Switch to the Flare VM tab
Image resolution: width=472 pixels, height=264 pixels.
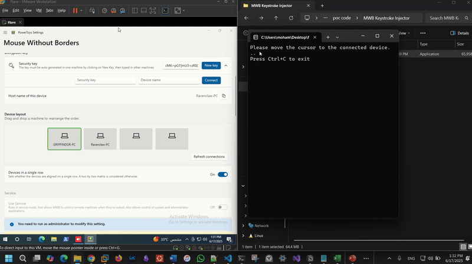click(12, 22)
